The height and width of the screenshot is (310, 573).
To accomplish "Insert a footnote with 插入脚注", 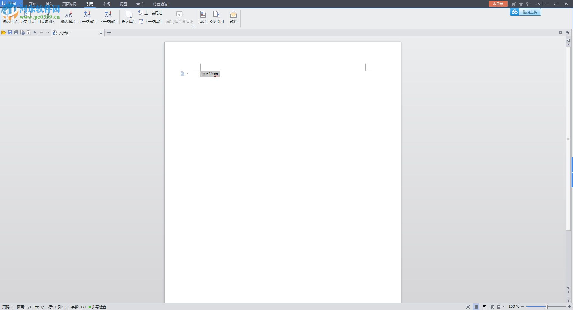I will tap(68, 17).
